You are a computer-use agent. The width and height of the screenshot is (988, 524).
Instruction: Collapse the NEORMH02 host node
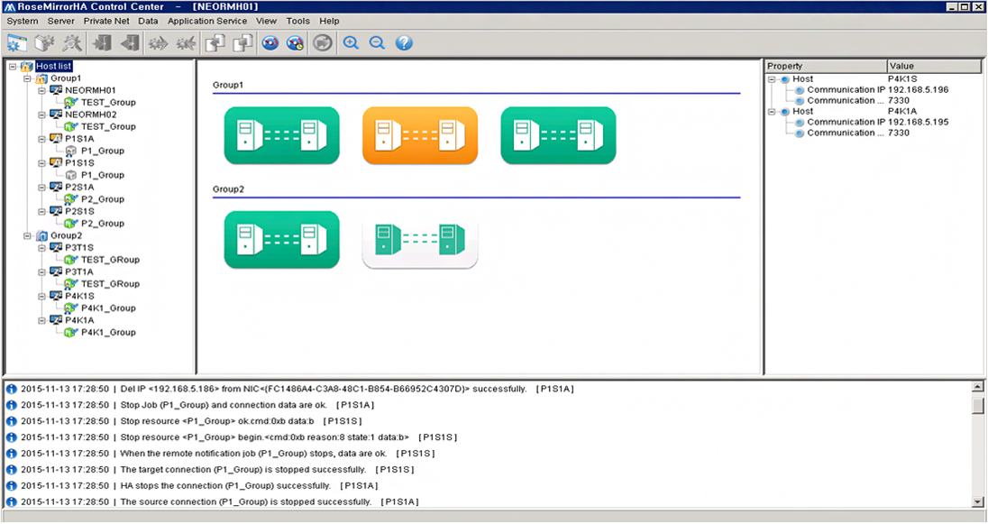point(41,115)
